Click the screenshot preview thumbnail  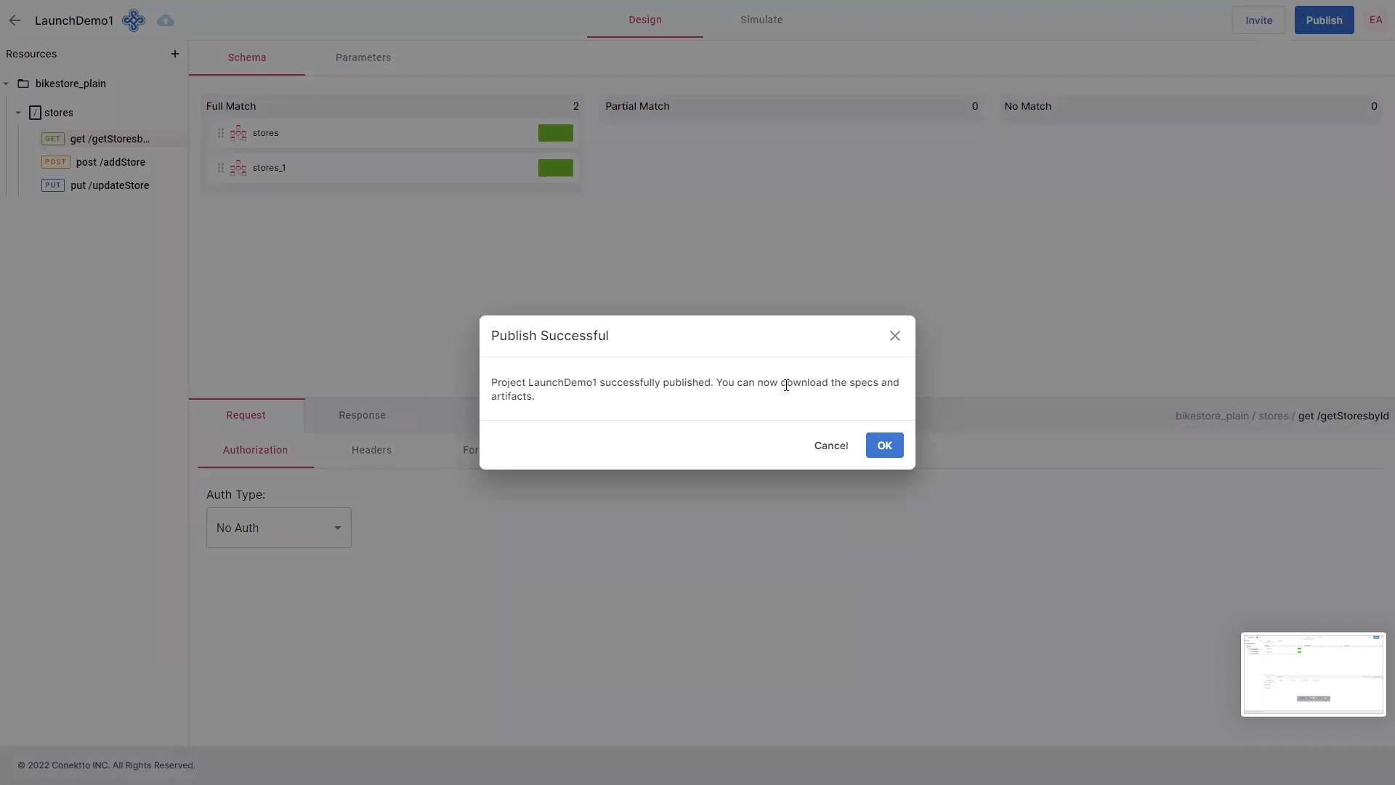1313,674
